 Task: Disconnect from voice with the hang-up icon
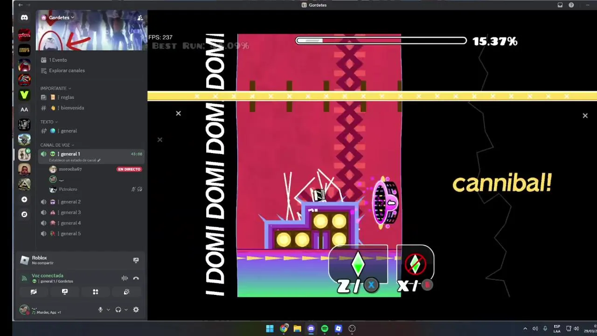136,278
